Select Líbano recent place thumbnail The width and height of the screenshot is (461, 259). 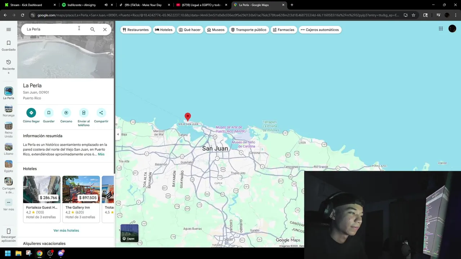click(9, 149)
